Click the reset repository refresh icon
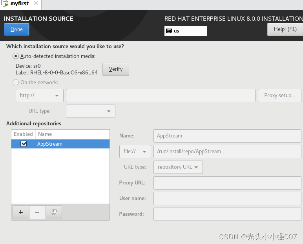This screenshot has height=244, width=303. (x=54, y=212)
